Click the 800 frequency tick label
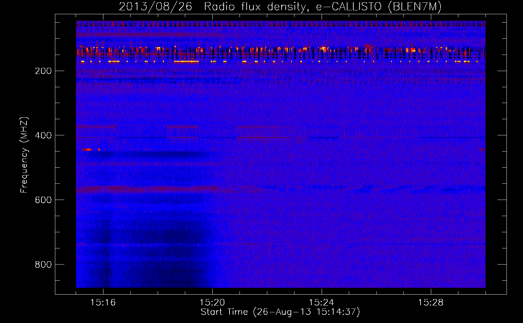This screenshot has height=323, width=523. 43,265
